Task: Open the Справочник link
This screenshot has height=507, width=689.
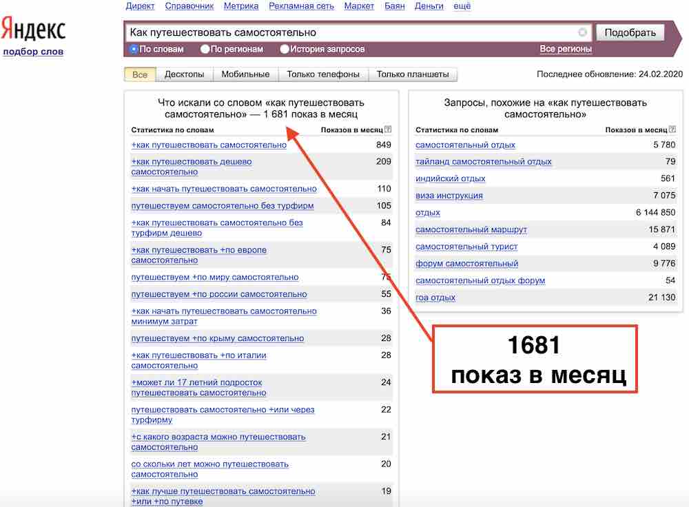Action: coord(189,6)
